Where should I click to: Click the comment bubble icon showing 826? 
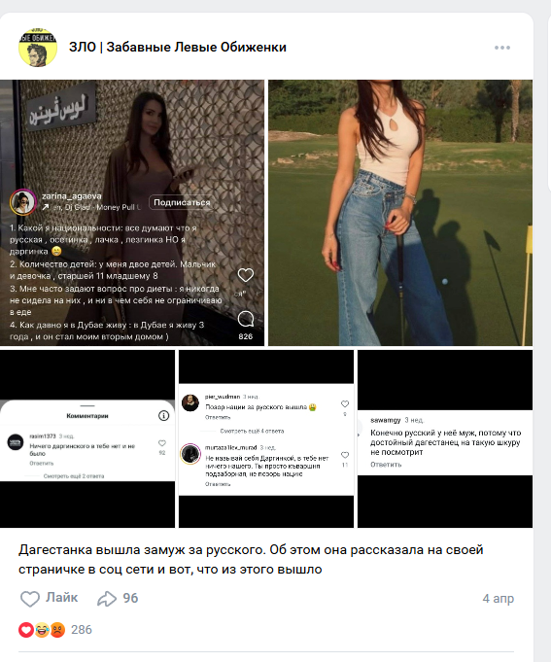coord(246,320)
